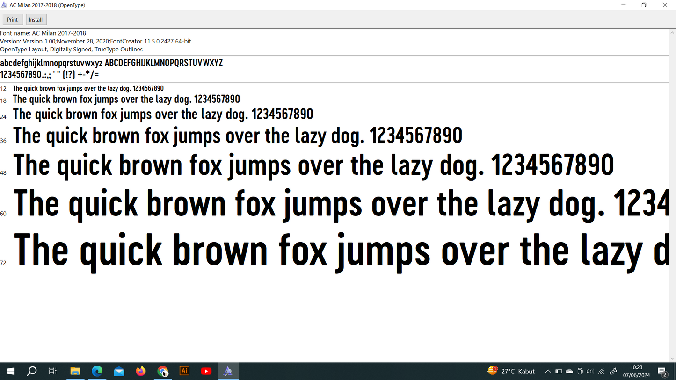Click the font viewer title bar icon

(4, 5)
